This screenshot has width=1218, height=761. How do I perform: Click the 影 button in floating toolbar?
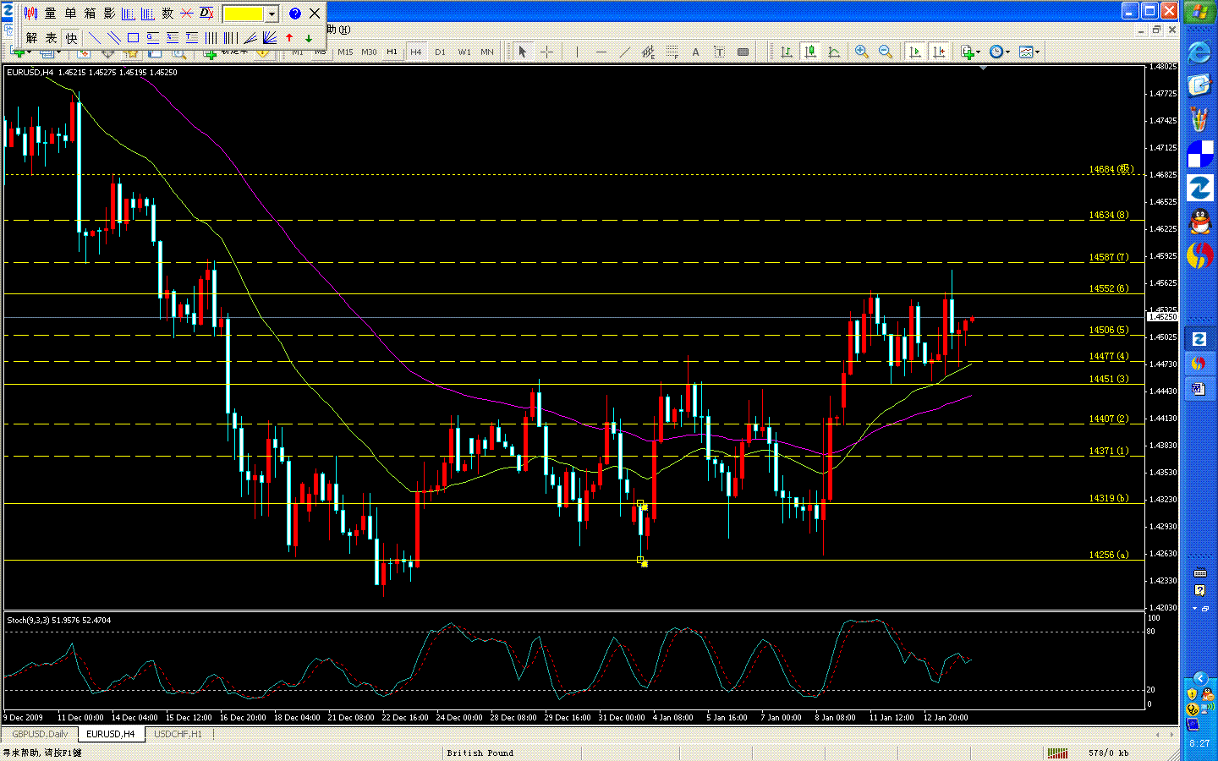[108, 14]
